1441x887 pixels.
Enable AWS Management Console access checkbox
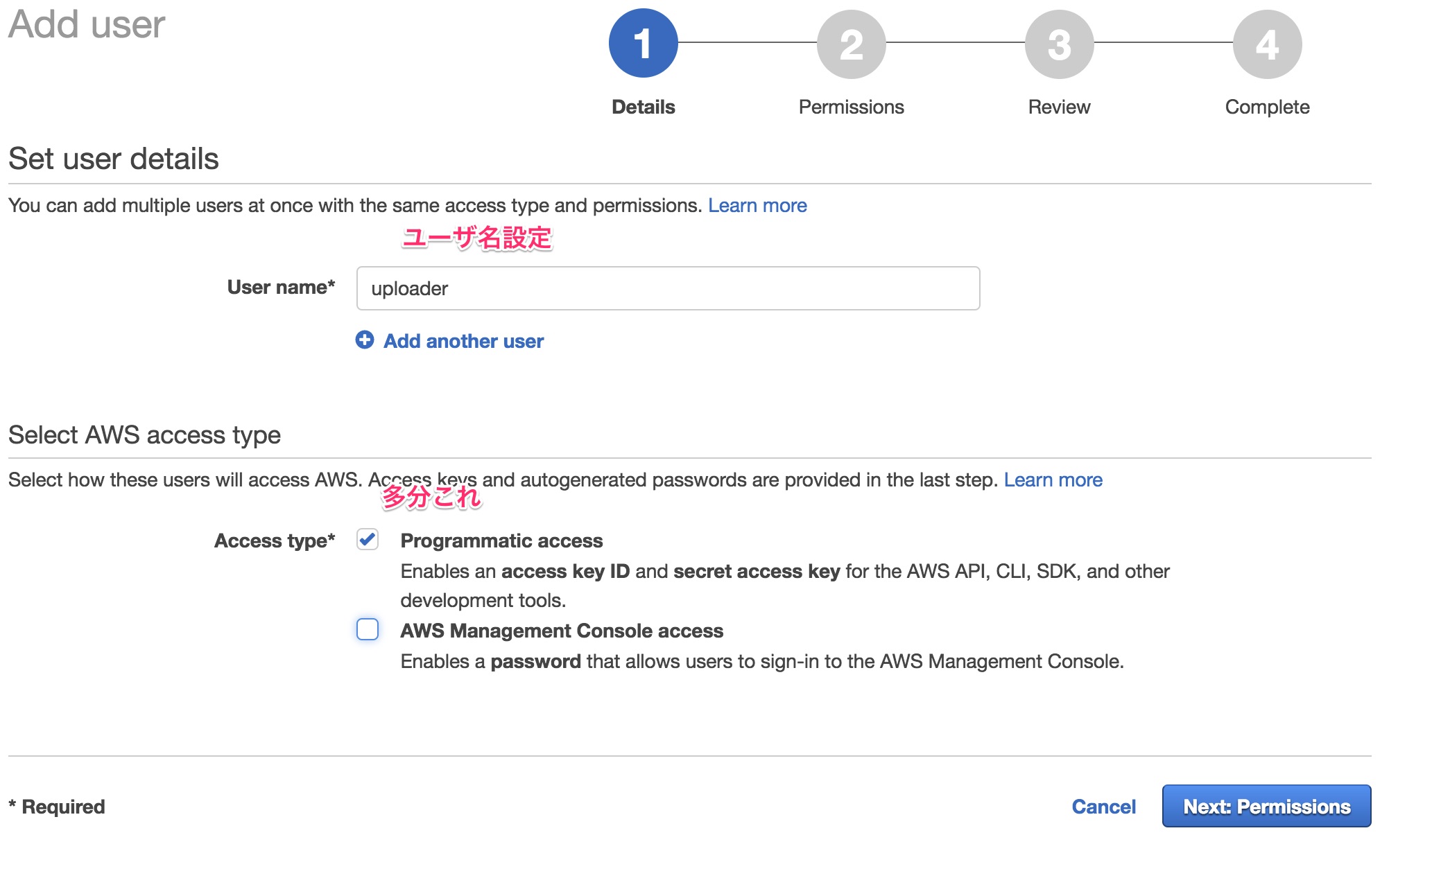(368, 629)
